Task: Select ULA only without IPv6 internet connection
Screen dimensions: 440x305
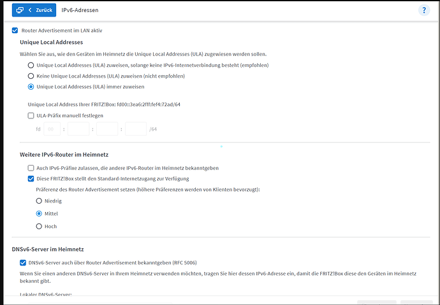Action: [31, 66]
